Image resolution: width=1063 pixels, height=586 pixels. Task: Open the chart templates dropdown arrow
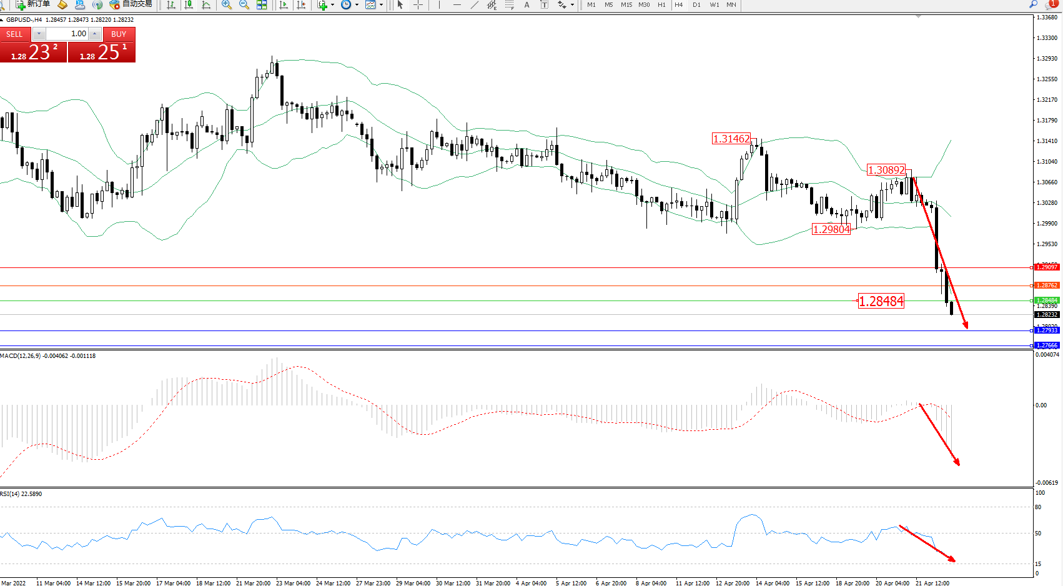point(381,5)
